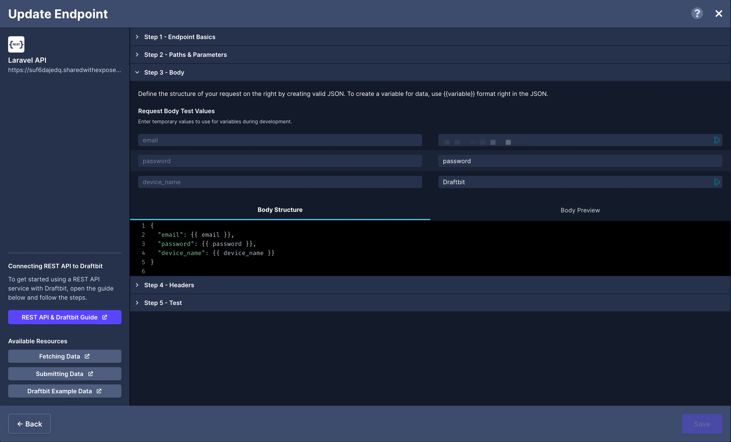Click the REST service logo icon
Viewport: 731px width, 442px height.
(16, 44)
